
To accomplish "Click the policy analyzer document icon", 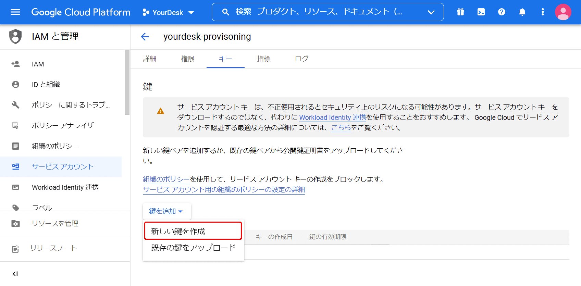I will pyautogui.click(x=15, y=126).
